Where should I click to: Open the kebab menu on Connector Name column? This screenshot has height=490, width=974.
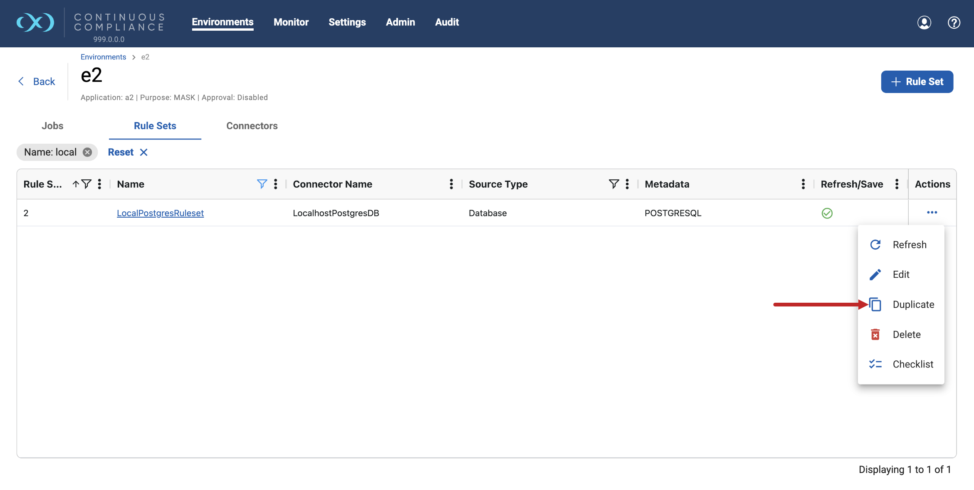click(451, 184)
